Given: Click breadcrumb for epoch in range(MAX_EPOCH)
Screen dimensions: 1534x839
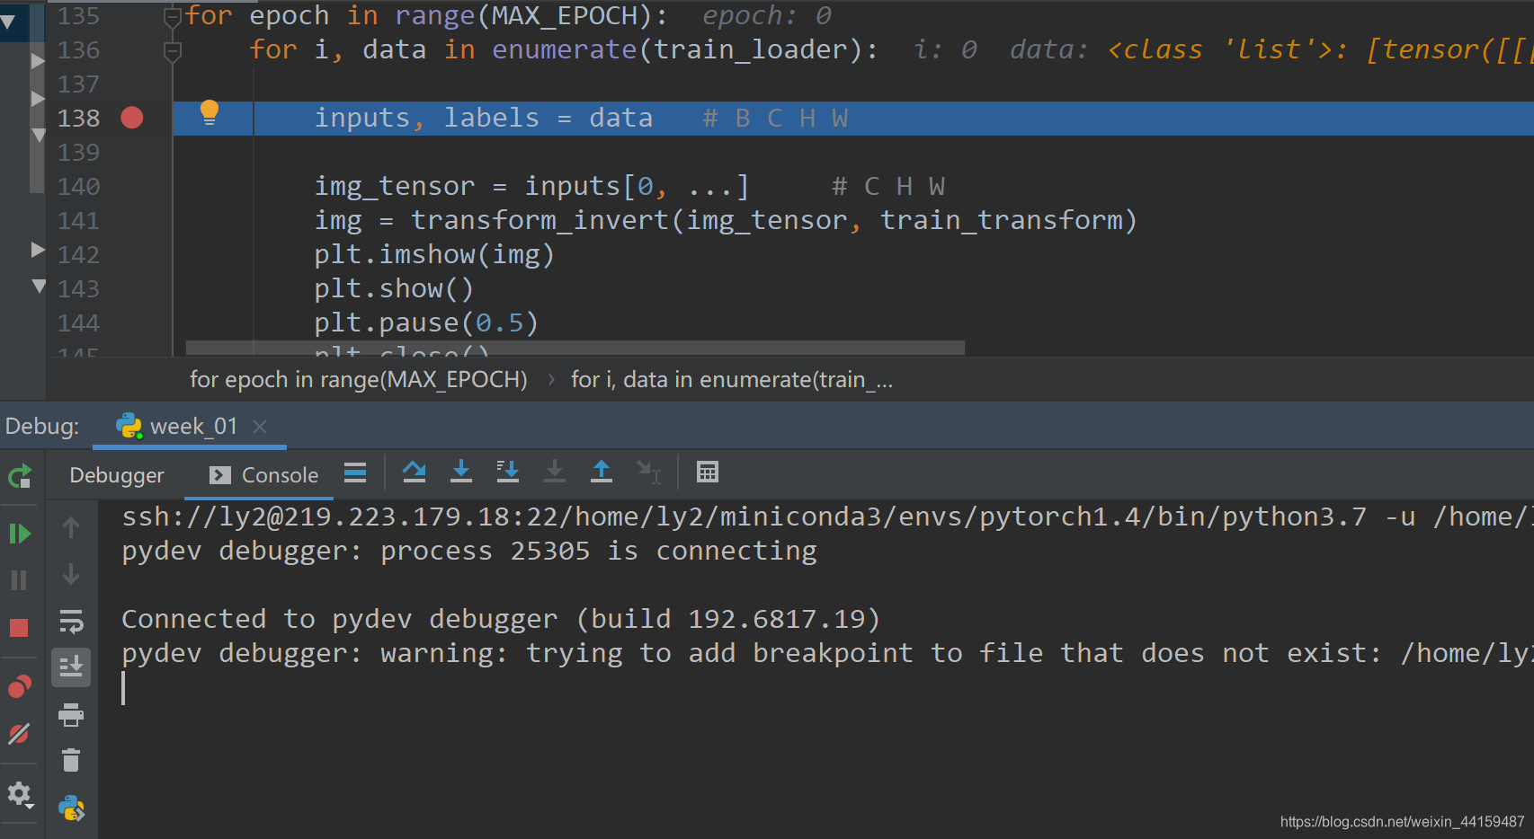Looking at the screenshot, I should (359, 380).
